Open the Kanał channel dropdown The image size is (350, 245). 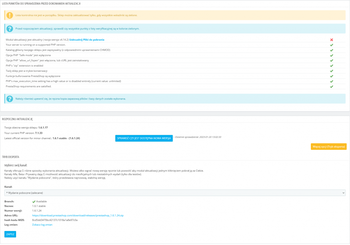click(175, 193)
